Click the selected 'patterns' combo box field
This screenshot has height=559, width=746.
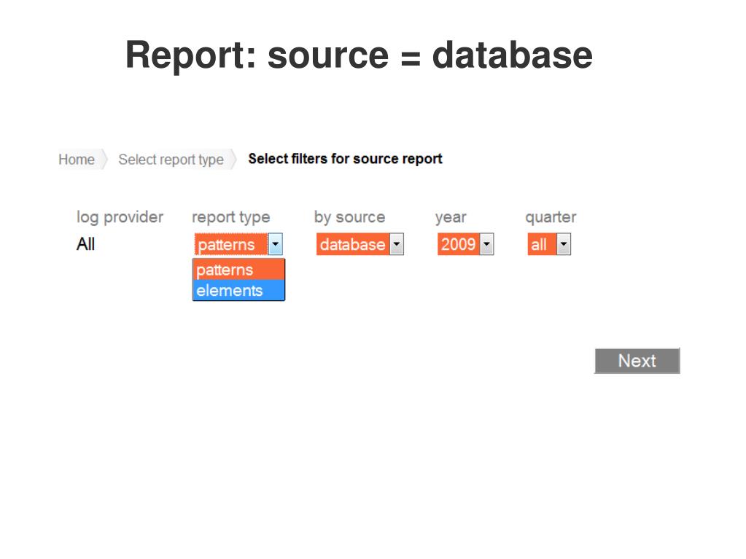(230, 245)
